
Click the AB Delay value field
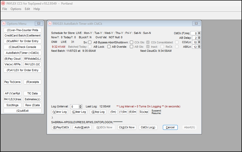pyautogui.click(x=195, y=38)
